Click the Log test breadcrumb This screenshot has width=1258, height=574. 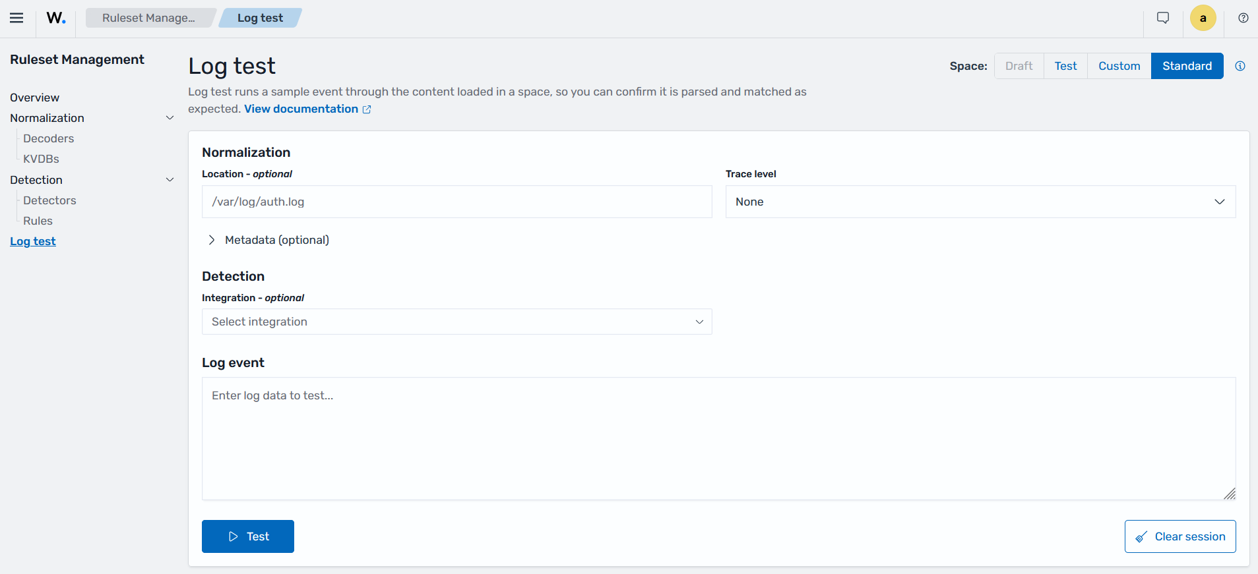click(261, 18)
